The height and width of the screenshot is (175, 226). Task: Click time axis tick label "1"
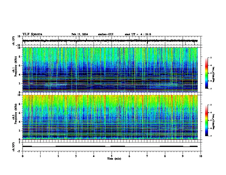tap(40, 156)
